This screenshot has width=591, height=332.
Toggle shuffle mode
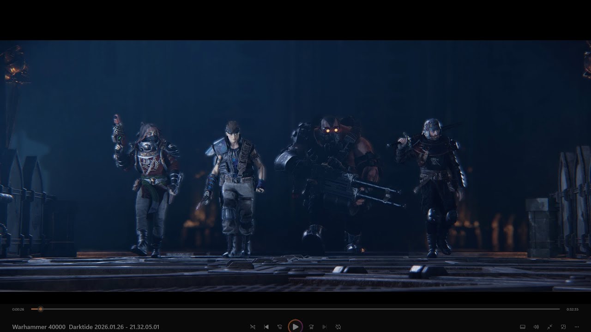tap(253, 327)
